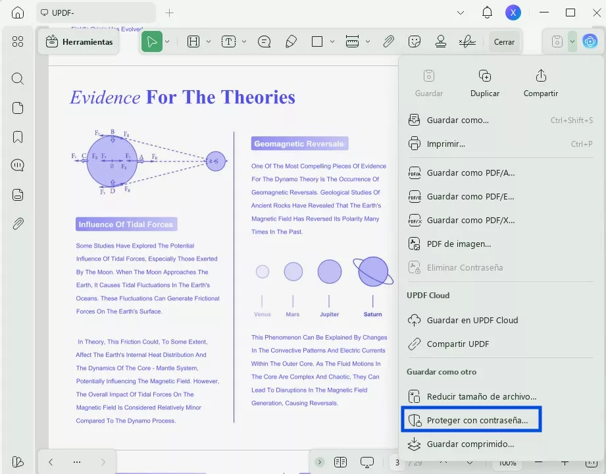The height and width of the screenshot is (474, 606).
Task: Open the comments list panel in sidebar
Action: tap(17, 165)
